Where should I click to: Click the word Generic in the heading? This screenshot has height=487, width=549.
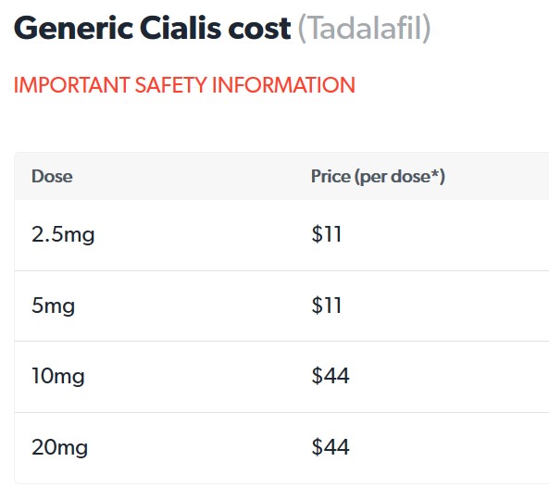click(x=73, y=28)
